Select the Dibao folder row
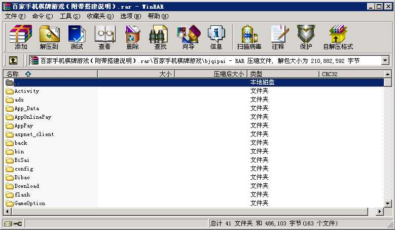The width and height of the screenshot is (395, 230). pos(194,177)
